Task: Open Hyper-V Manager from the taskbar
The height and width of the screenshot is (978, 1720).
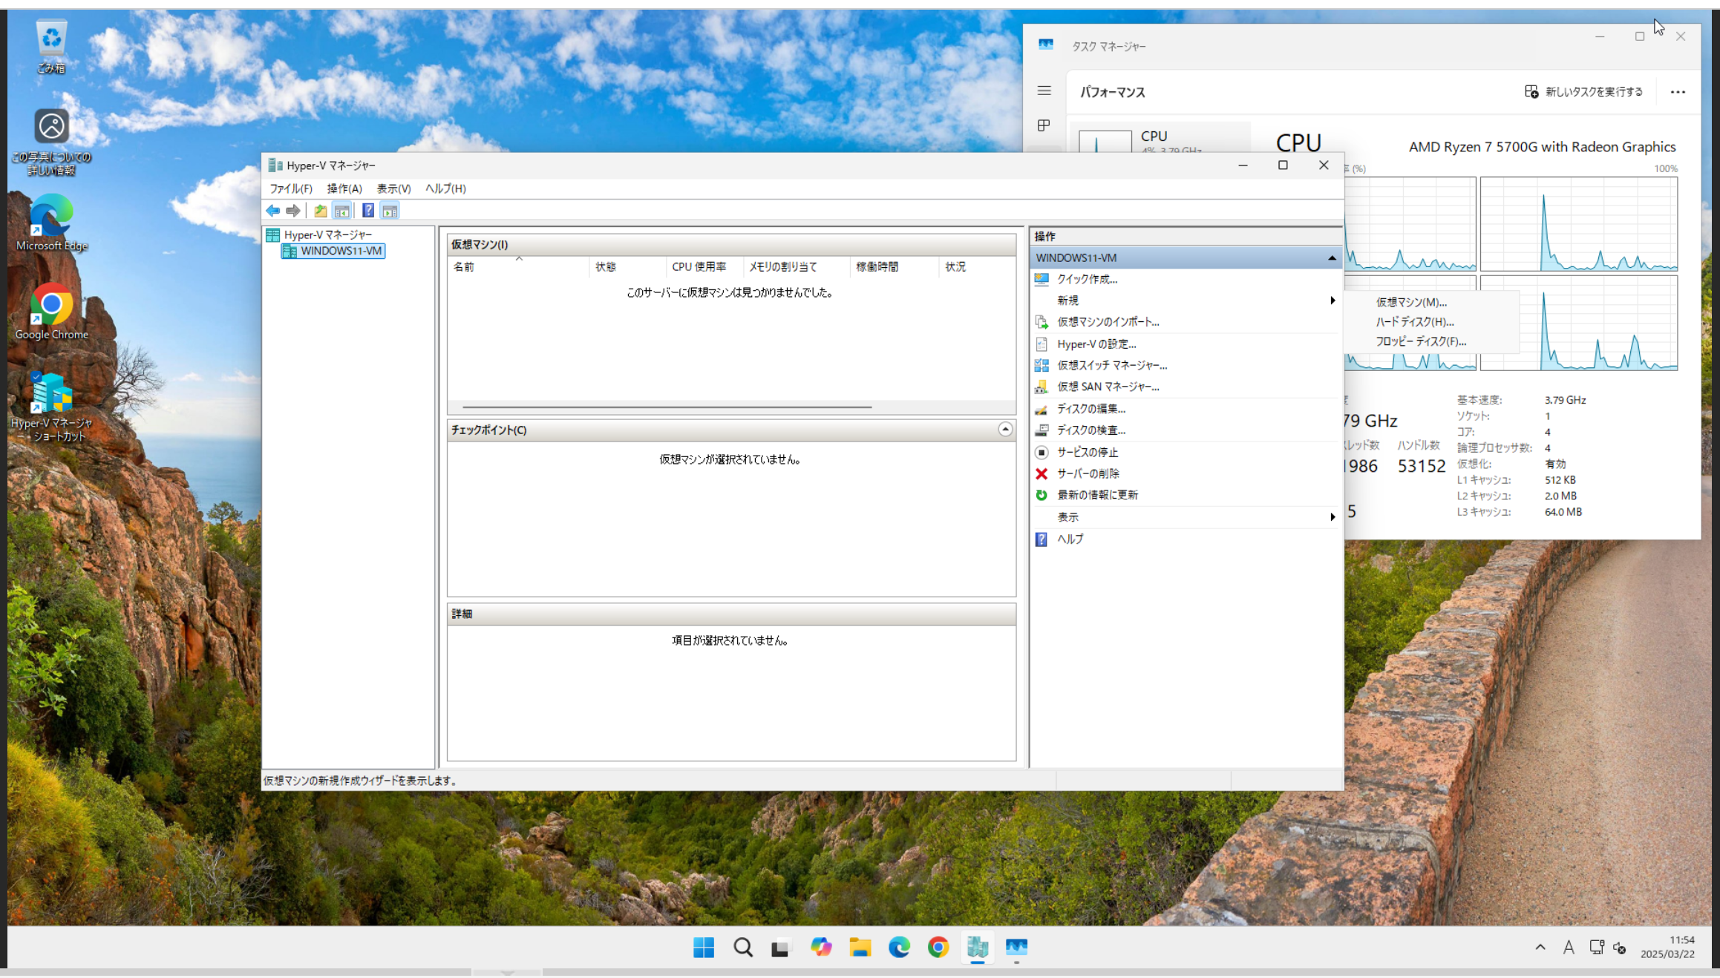Action: [x=977, y=947]
